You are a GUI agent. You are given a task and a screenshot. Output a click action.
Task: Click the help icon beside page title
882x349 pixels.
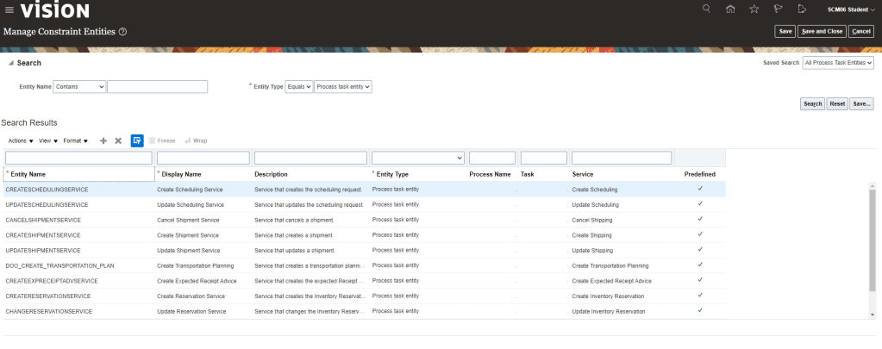pos(123,32)
